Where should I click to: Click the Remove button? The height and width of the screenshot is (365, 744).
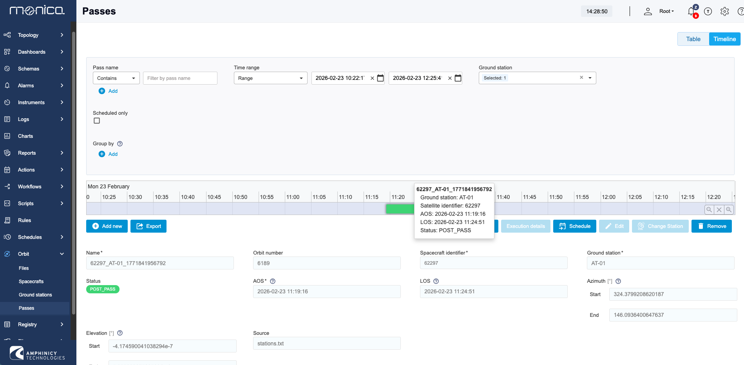711,226
